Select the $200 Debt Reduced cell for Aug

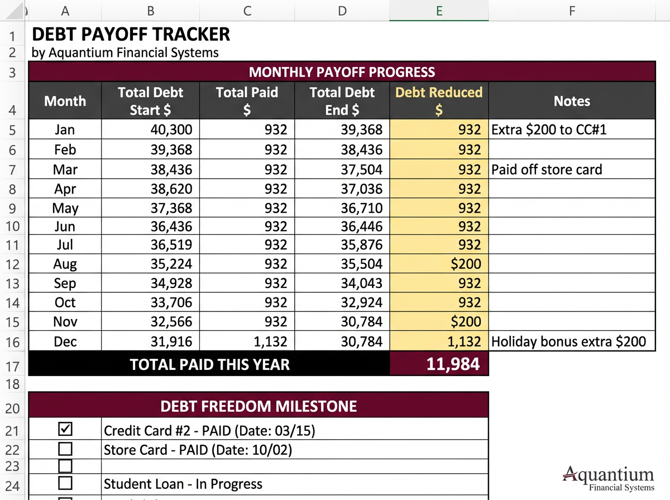coord(439,263)
